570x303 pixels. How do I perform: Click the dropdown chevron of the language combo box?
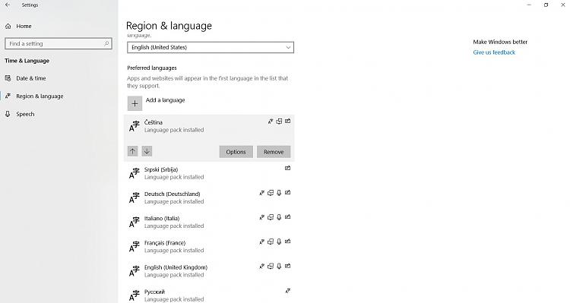288,48
